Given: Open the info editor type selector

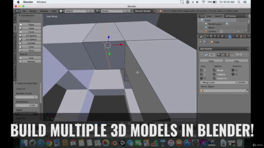Looking at the screenshot, I should pyautogui.click(x=17, y=11).
